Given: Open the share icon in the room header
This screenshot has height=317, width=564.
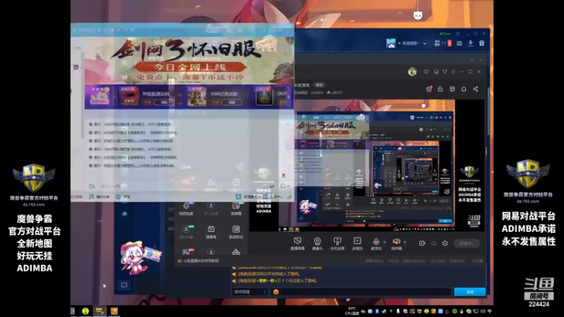Looking at the screenshot, I should (475, 89).
